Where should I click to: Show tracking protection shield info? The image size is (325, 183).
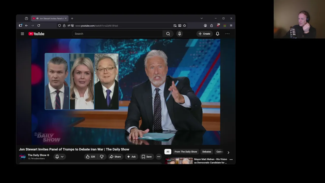tap(59, 25)
